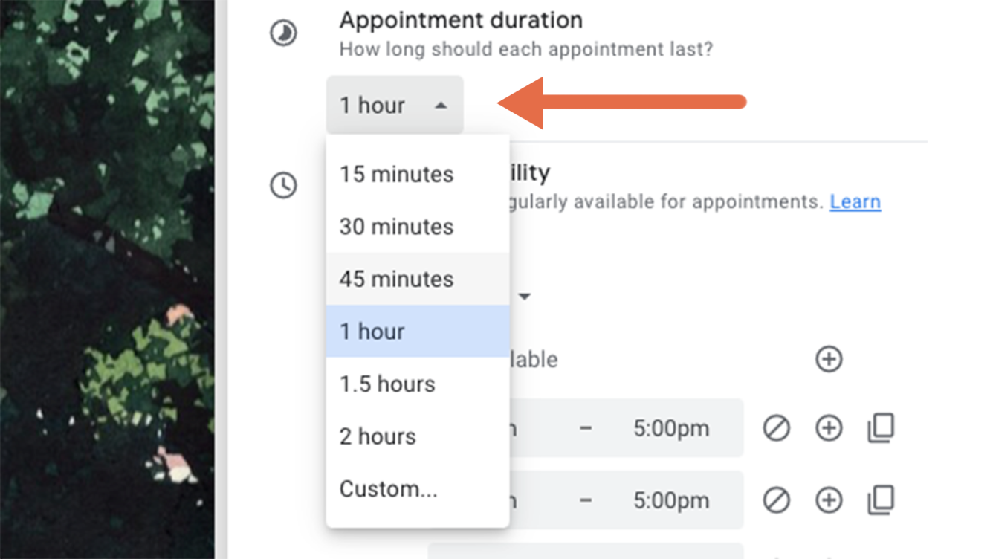The image size is (993, 559).
Task: Add another period to the lower 5:00pm row
Action: click(828, 500)
